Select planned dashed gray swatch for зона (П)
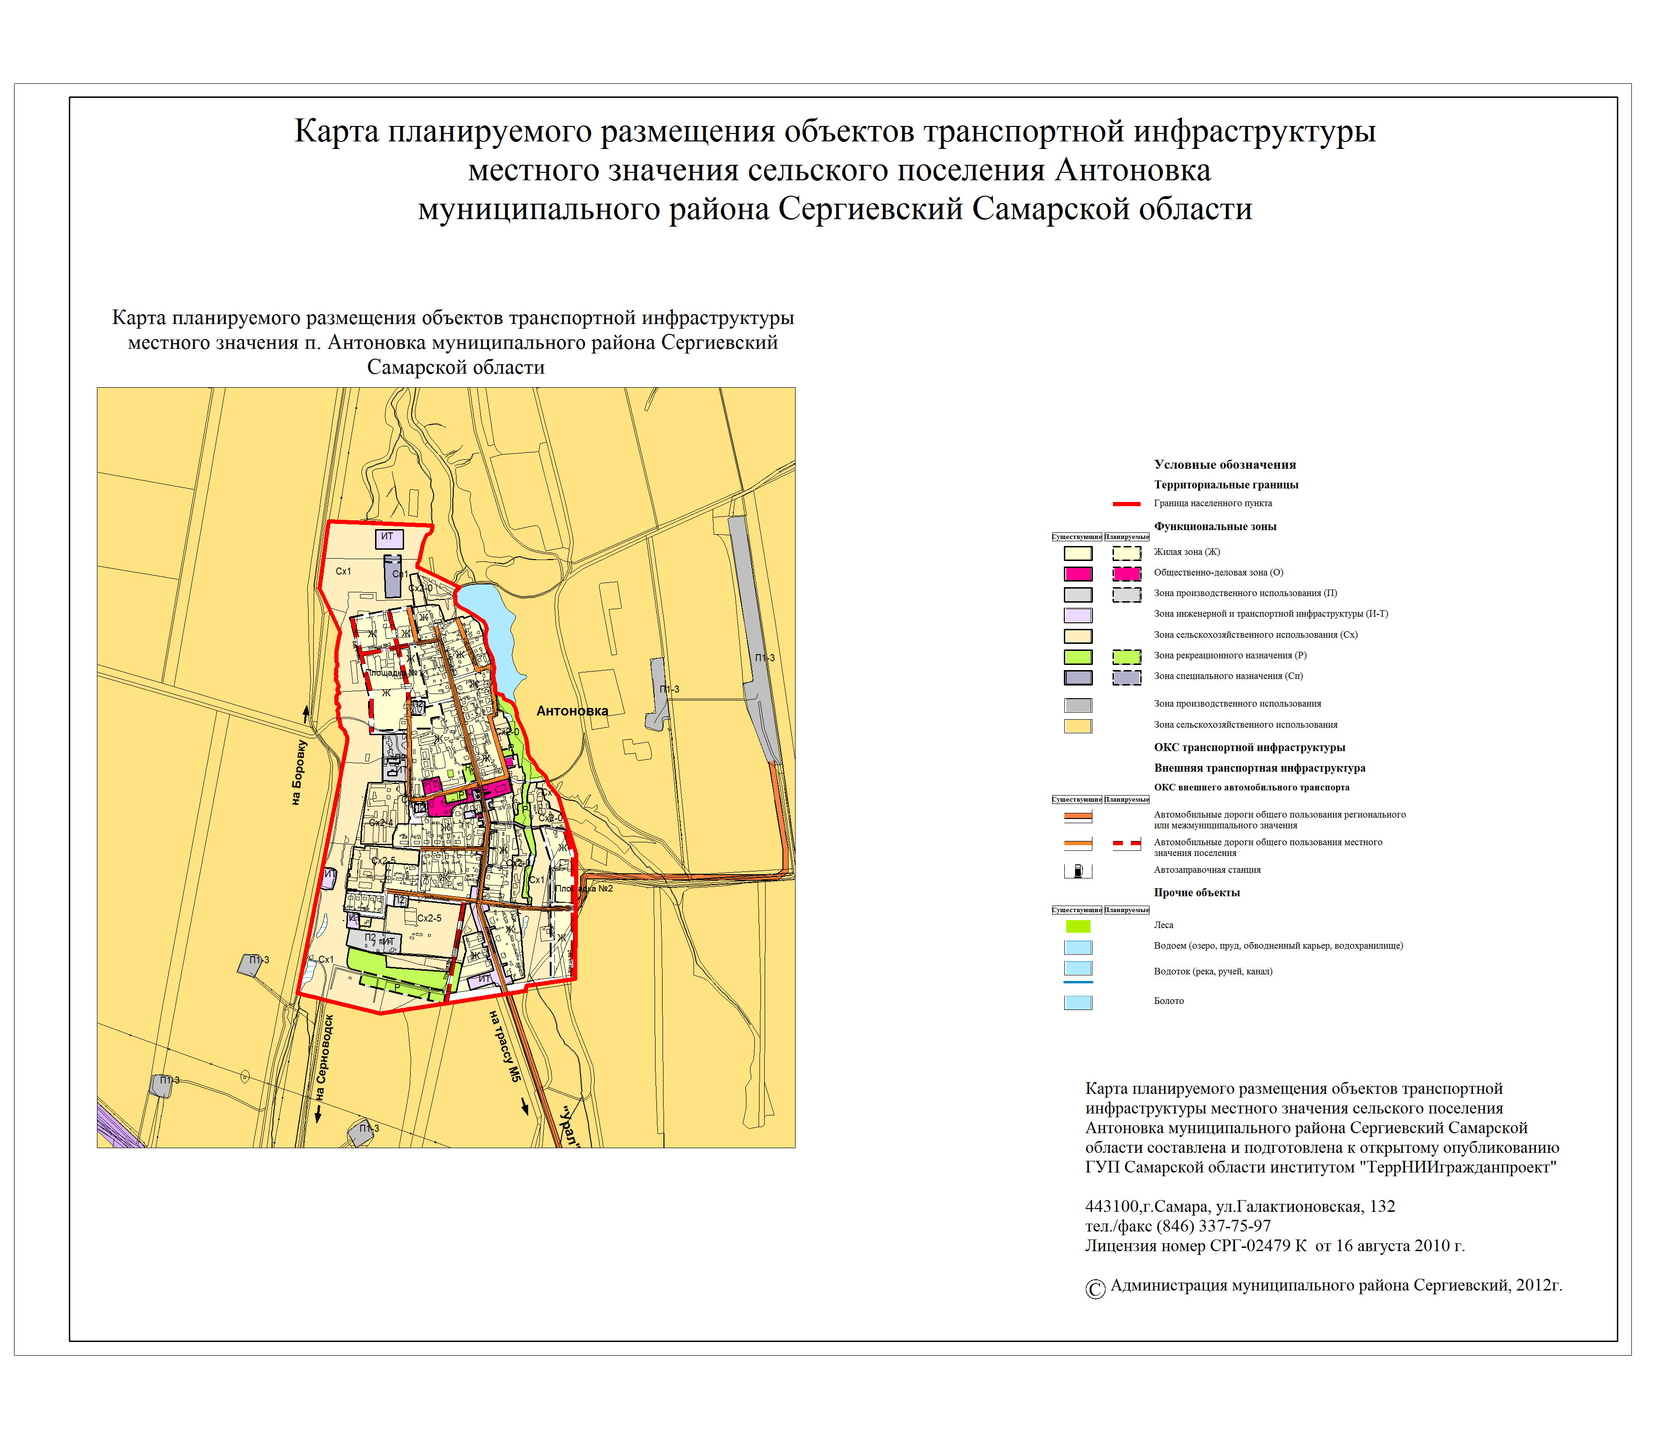Screen dimensions: 1659x1438 point(1127,595)
